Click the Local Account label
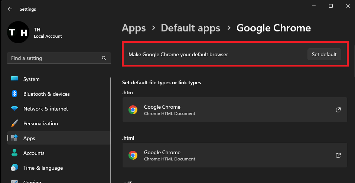 click(48, 36)
